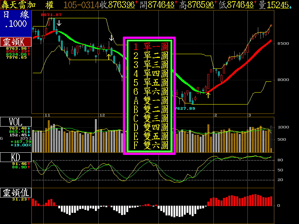The image size is (299, 224).
Task: Click the 日線 period label
Action: click(15, 15)
